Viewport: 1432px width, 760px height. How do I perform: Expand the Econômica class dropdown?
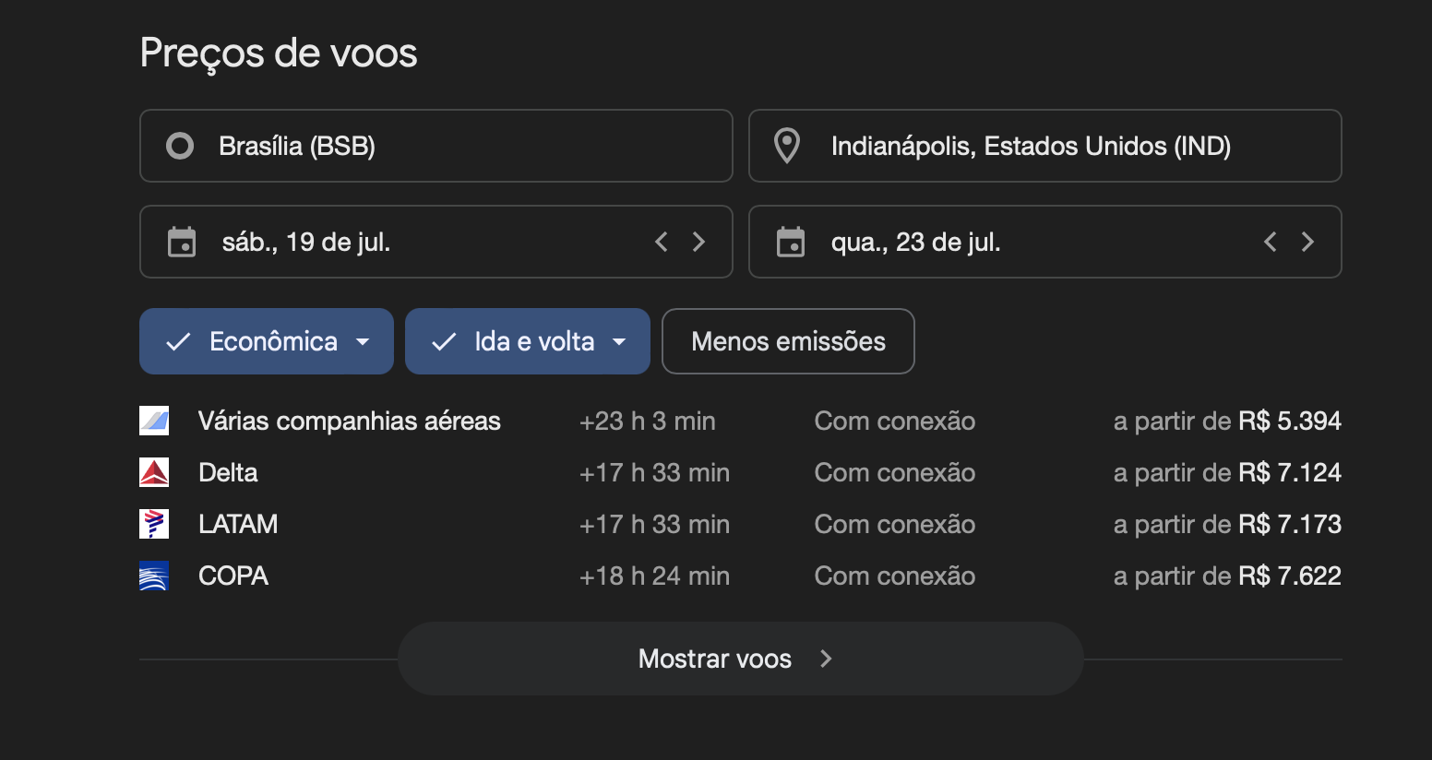pos(267,341)
